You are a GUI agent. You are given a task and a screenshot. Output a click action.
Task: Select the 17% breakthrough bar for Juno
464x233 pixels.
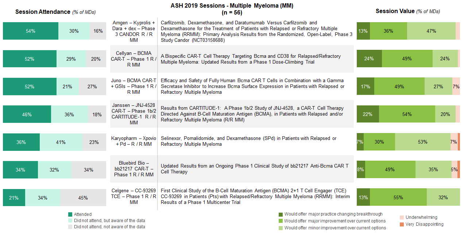point(366,87)
